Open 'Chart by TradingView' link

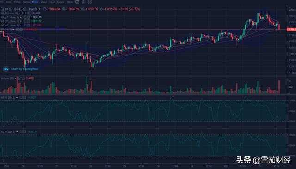pos(25,69)
